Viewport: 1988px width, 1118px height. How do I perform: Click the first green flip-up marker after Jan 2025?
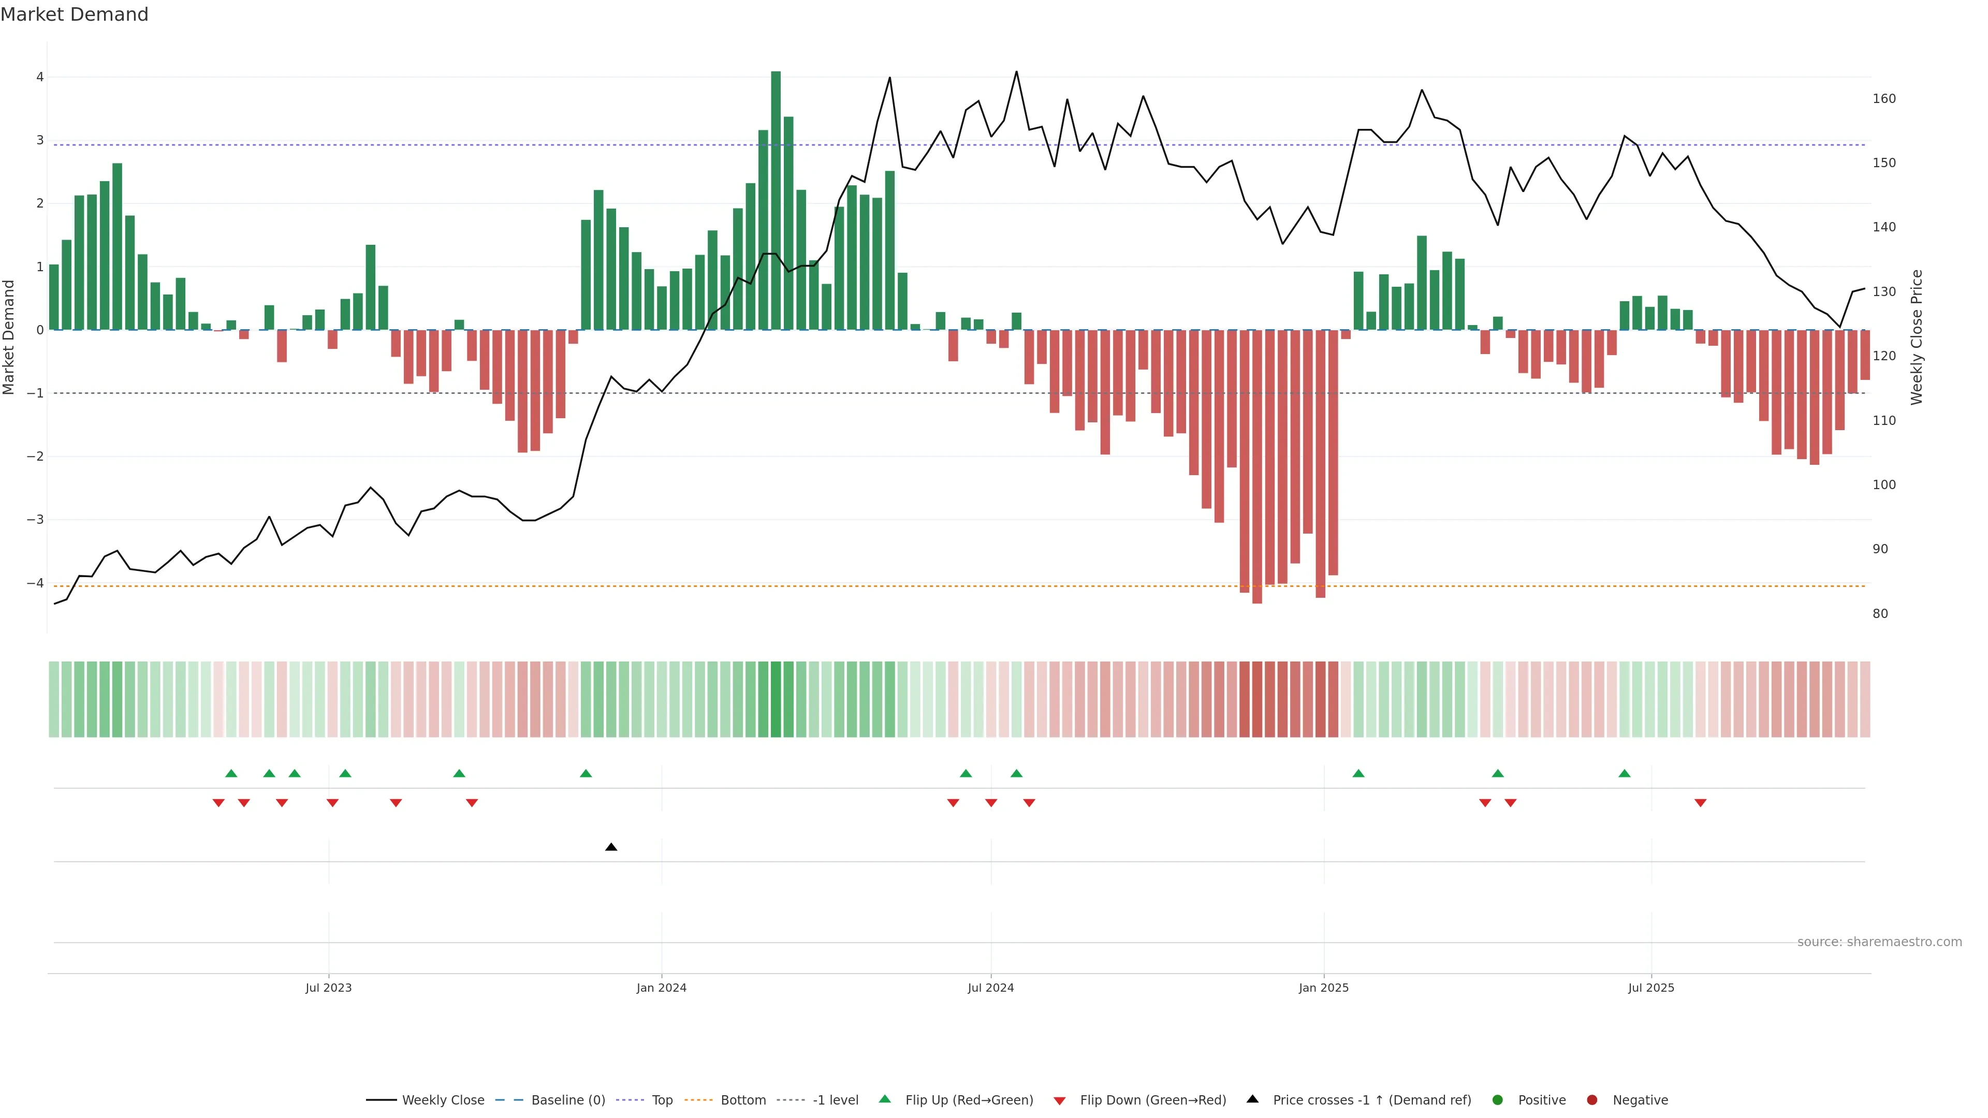(x=1358, y=773)
